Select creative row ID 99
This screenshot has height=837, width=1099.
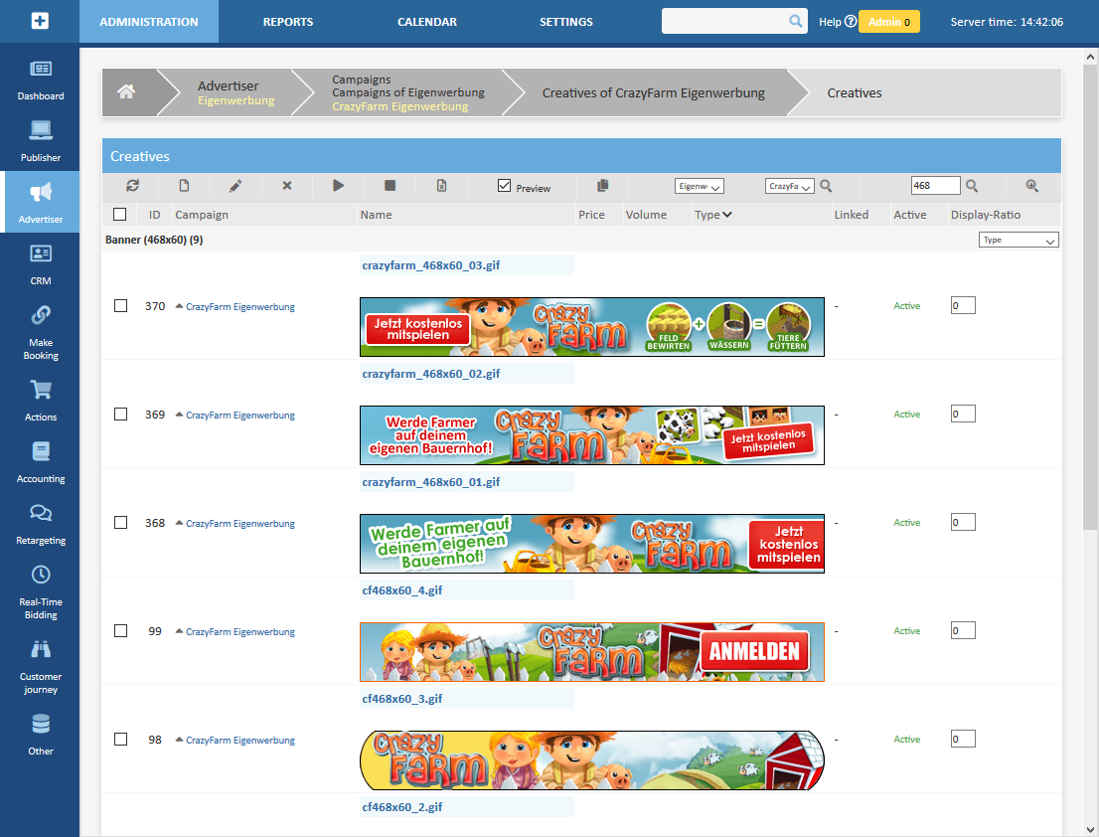click(120, 631)
